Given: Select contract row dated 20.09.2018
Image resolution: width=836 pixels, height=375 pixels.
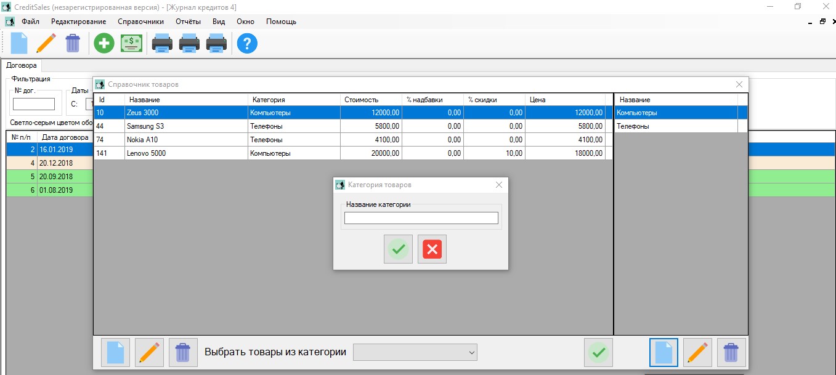Looking at the screenshot, I should coord(49,177).
